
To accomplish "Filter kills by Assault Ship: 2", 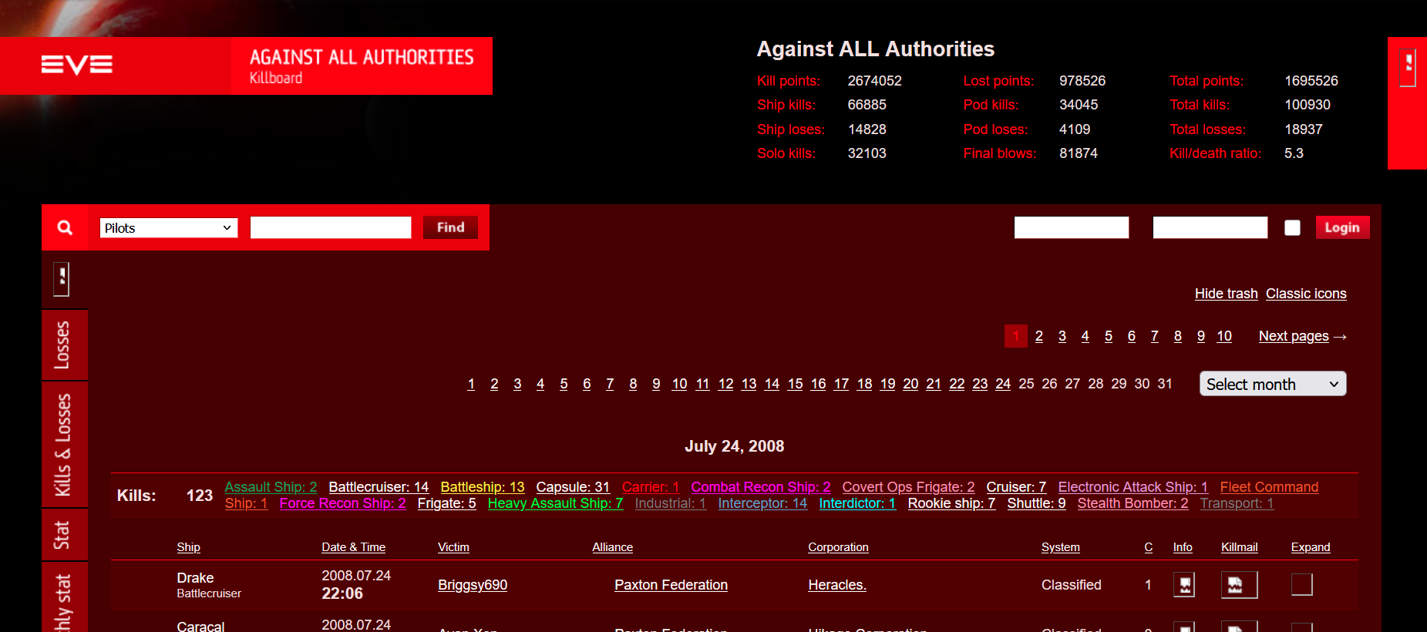I will coord(271,487).
